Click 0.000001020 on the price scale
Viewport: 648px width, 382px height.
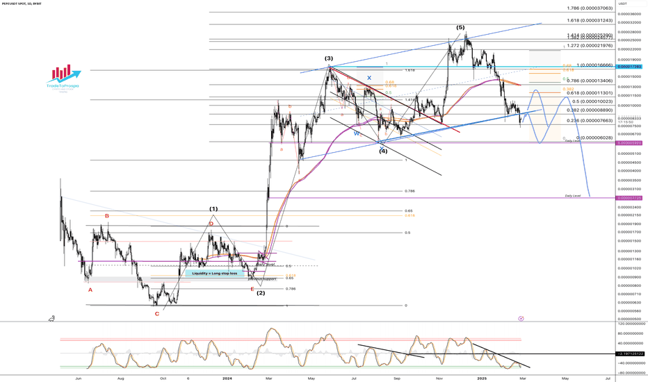pyautogui.click(x=629, y=268)
